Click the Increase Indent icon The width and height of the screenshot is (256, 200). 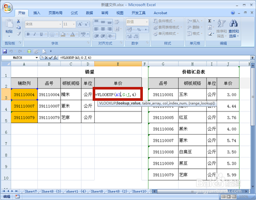(103, 36)
